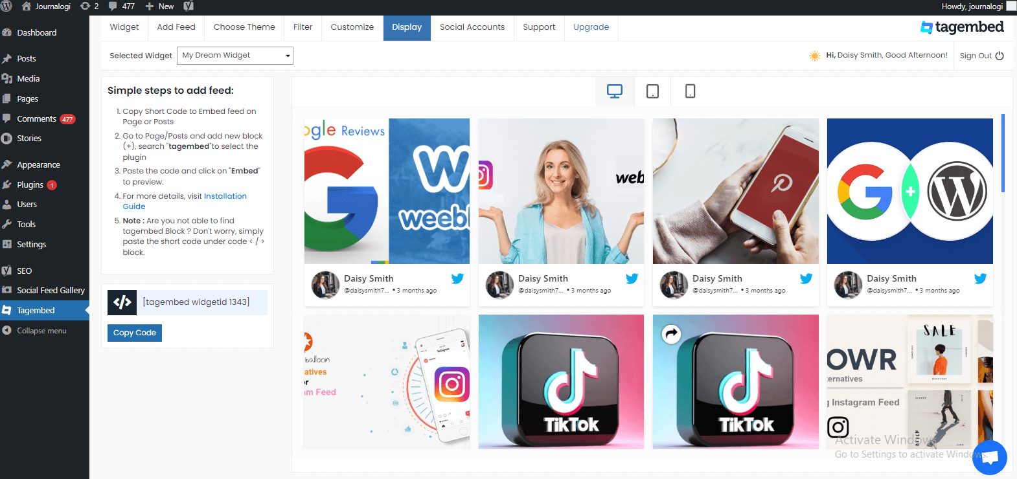Click the Tools wrench icon in sidebar
The height and width of the screenshot is (479, 1017).
(x=7, y=224)
